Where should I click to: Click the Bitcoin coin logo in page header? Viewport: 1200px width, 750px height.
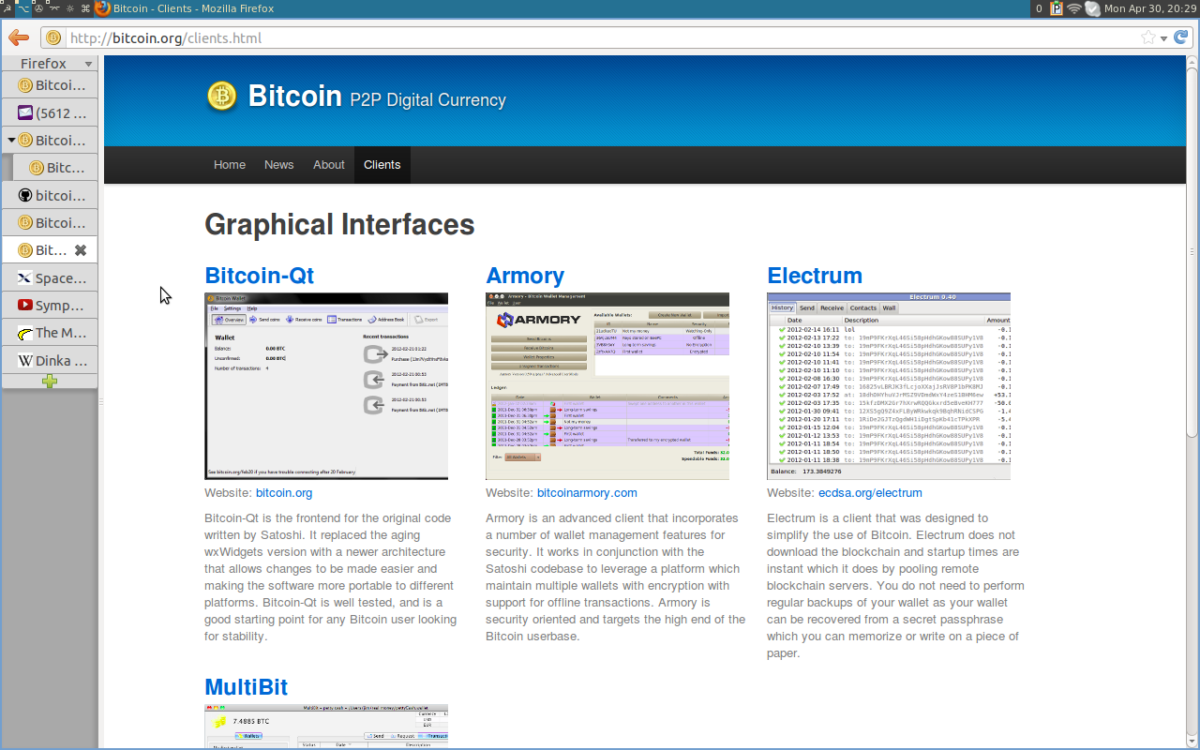click(x=222, y=97)
